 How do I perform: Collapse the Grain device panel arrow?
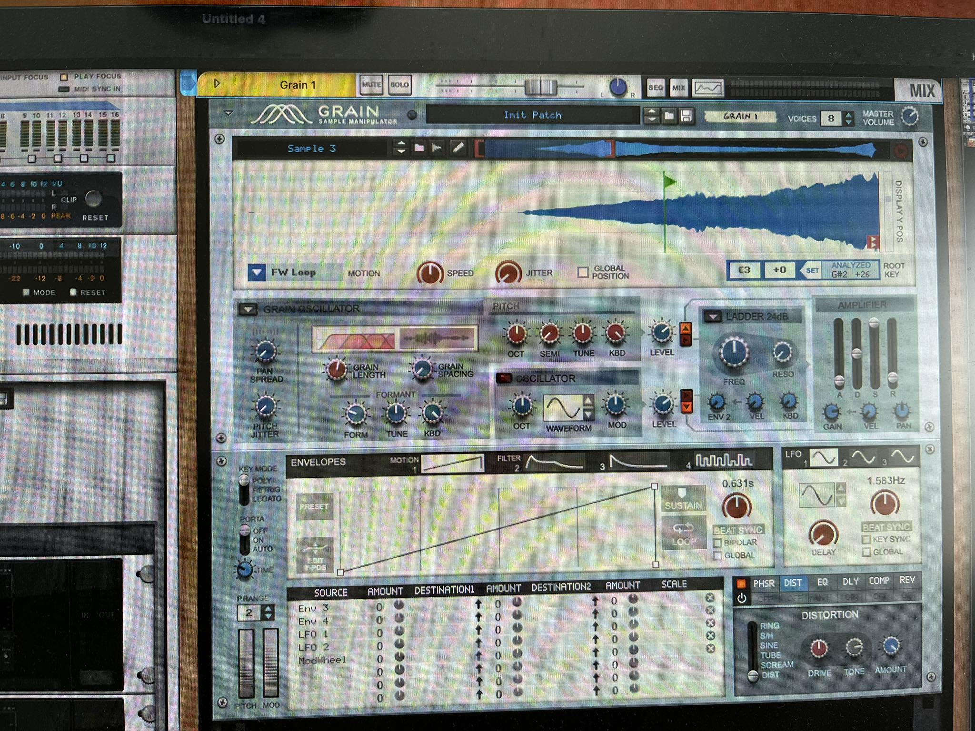click(228, 113)
